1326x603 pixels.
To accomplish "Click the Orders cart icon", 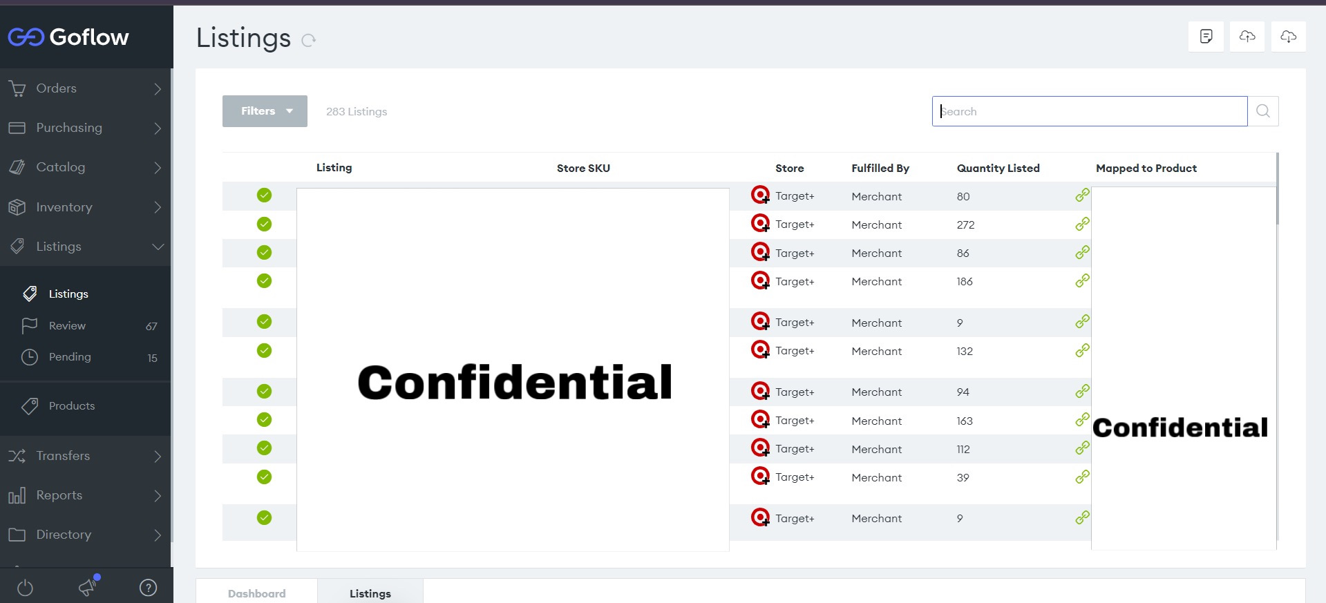I will (x=17, y=88).
